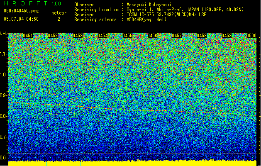
Task: Click the 0456 time marker
Action: point(152,36)
